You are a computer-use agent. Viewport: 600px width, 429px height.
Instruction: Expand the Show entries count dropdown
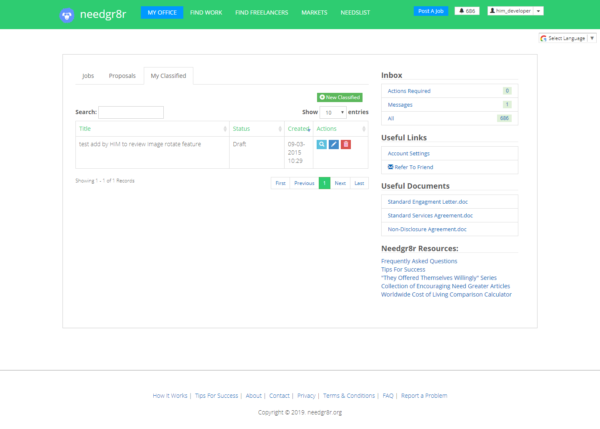point(333,112)
